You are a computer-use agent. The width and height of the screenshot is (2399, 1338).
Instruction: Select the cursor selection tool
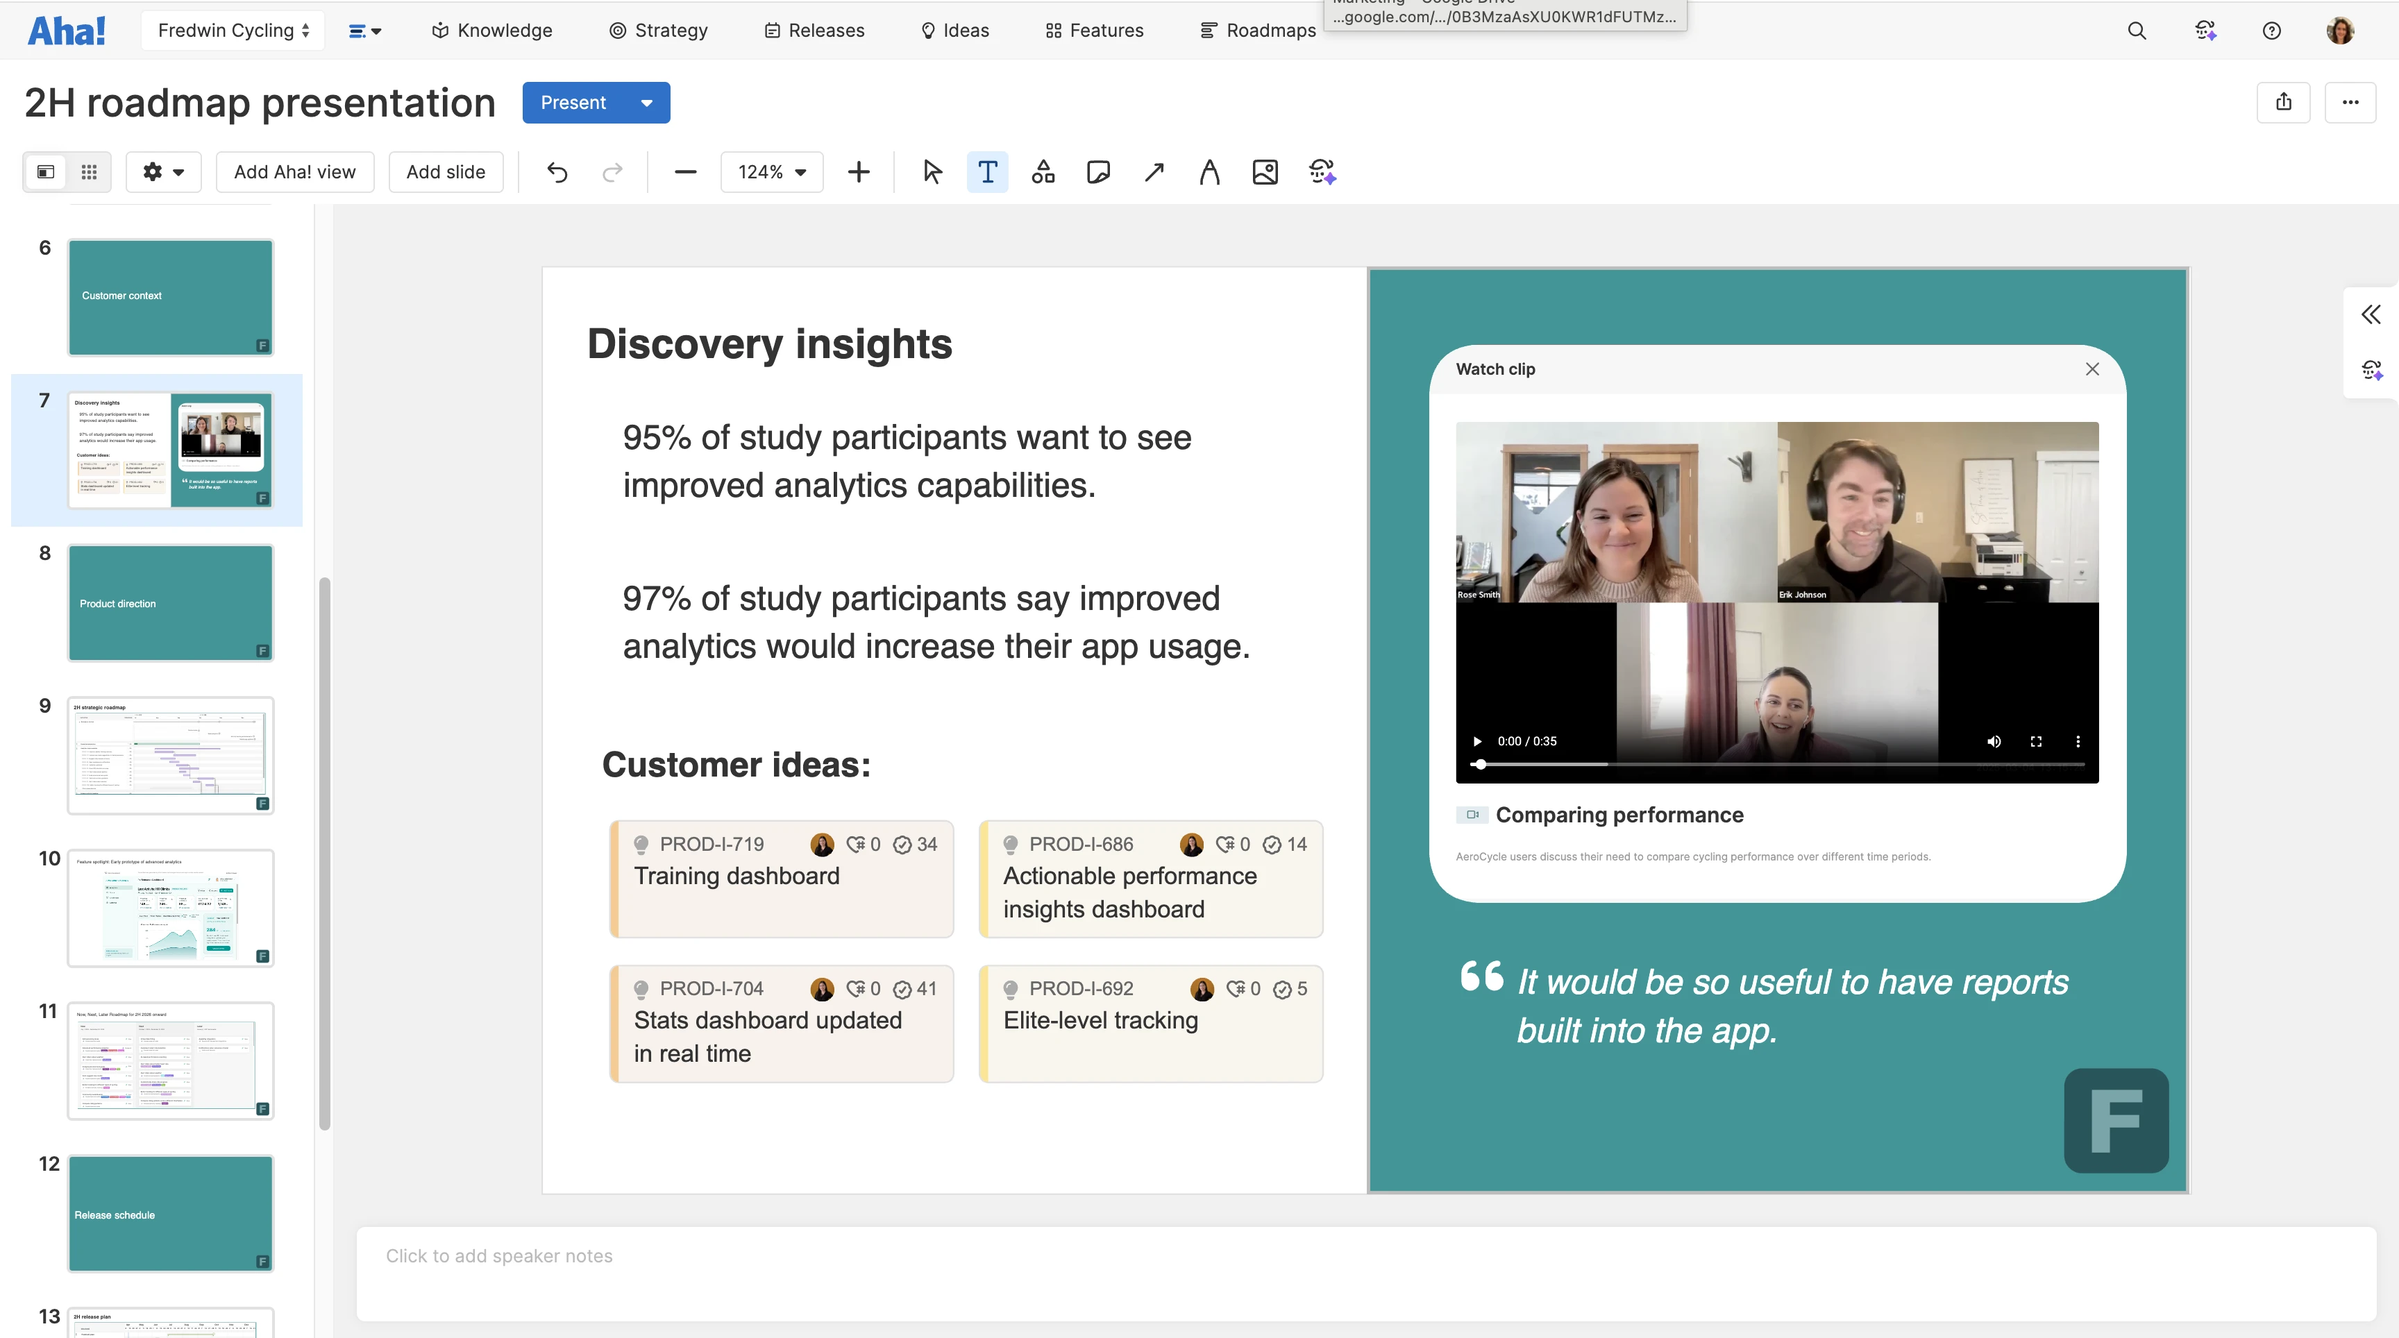tap(932, 171)
